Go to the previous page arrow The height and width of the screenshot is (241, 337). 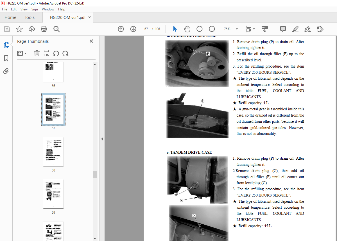[121, 29]
